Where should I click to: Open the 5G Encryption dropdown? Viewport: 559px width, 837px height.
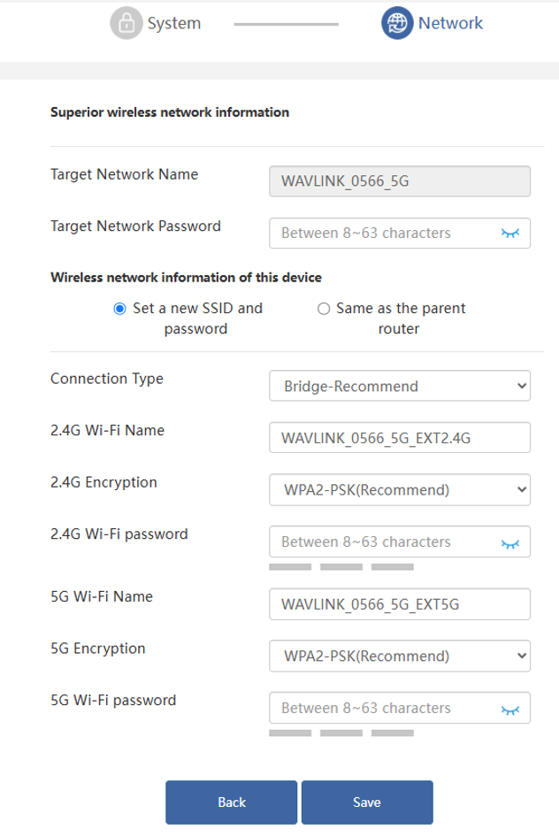[400, 656]
